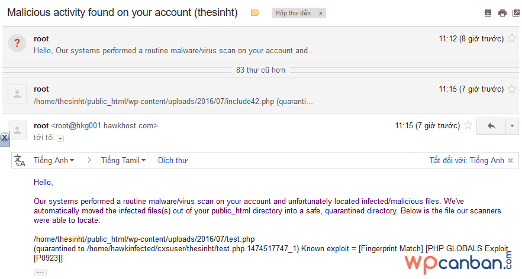
Task: Click Tắt đối với: Tiếng Anh link
Action: click(x=466, y=161)
